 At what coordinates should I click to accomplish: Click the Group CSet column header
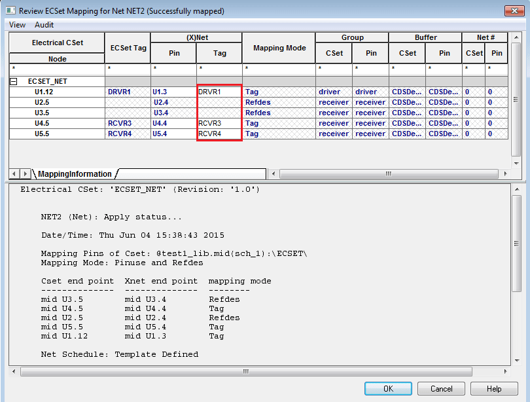[334, 53]
